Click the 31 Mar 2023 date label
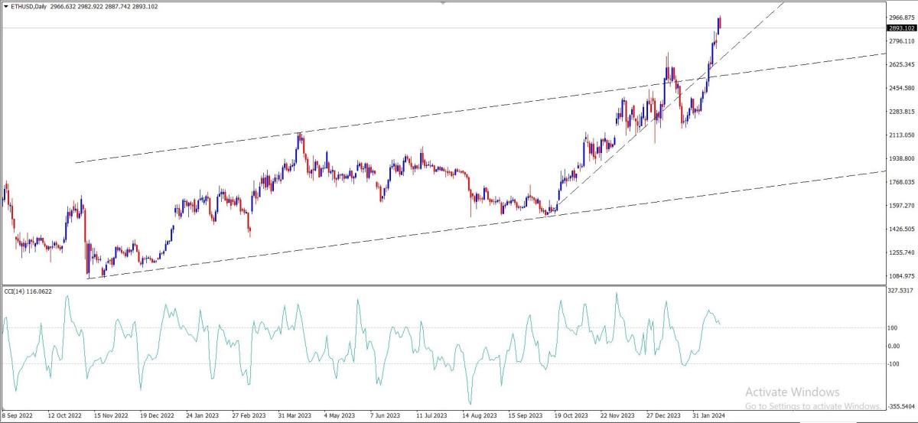Screen dimensions: 918x423 [x=295, y=416]
